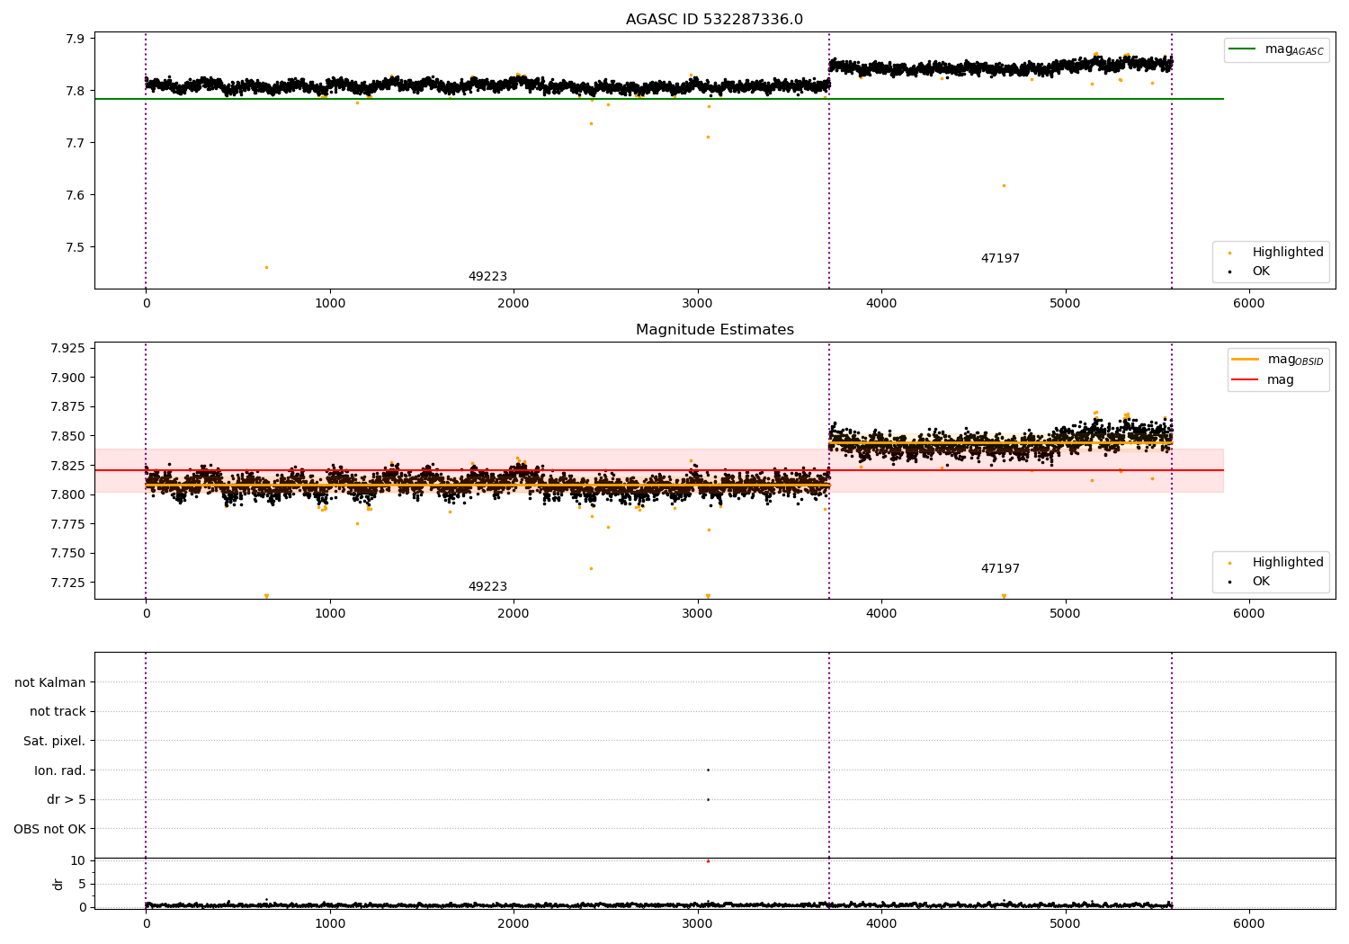Image resolution: width=1349 pixels, height=944 pixels.
Task: Click the 'dr > 5' row label
Action: (x=67, y=799)
